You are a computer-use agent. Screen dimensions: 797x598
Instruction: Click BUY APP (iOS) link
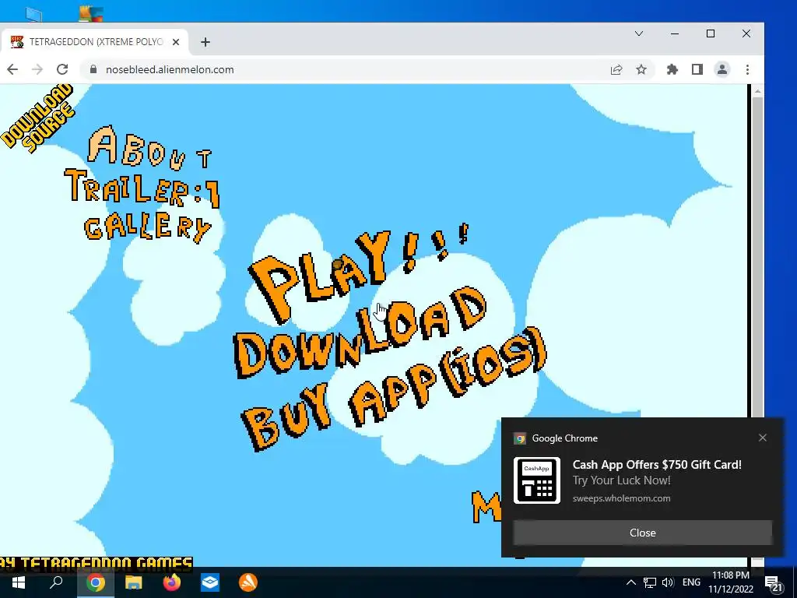click(395, 389)
